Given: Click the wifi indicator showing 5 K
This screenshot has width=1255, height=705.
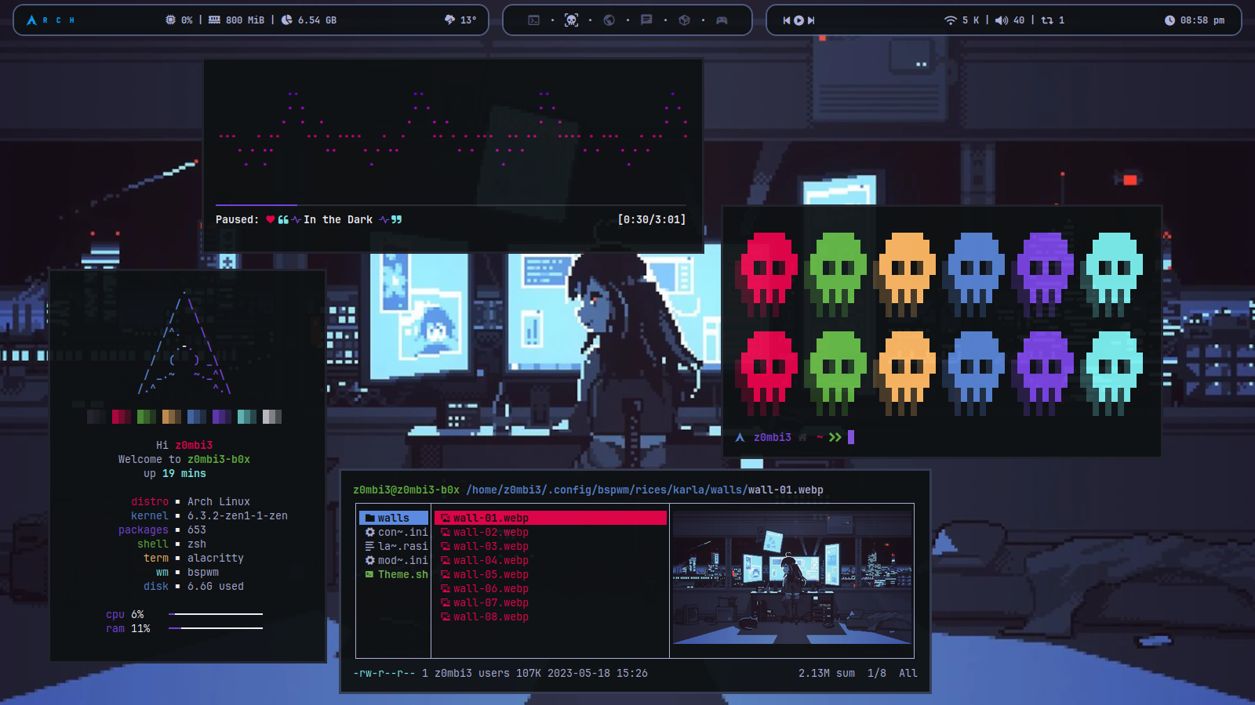Looking at the screenshot, I should coord(964,20).
